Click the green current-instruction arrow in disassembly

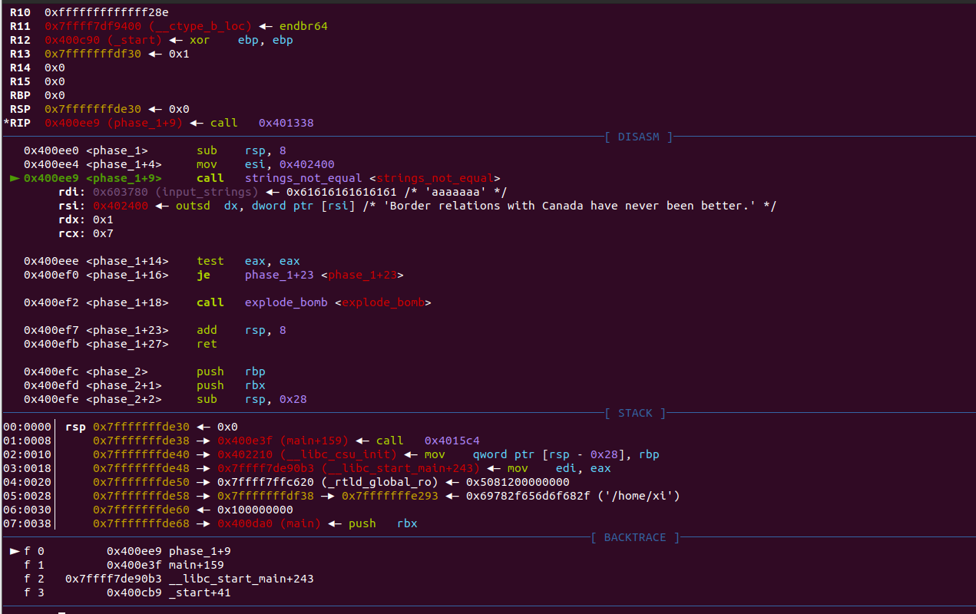coord(14,178)
